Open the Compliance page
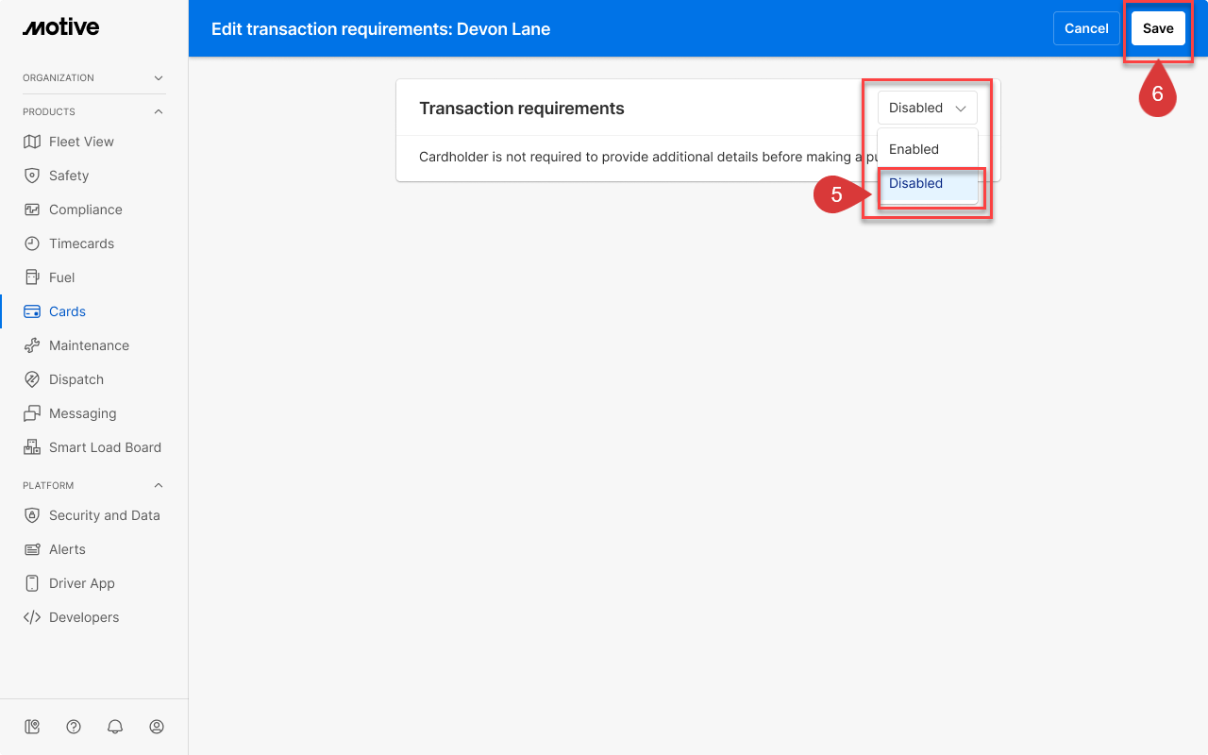The width and height of the screenshot is (1208, 755). pos(86,210)
